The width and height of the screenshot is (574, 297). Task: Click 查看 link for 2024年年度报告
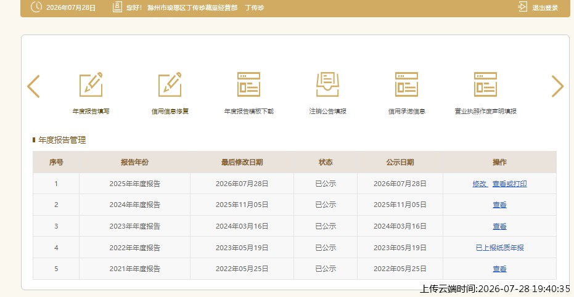(x=499, y=205)
